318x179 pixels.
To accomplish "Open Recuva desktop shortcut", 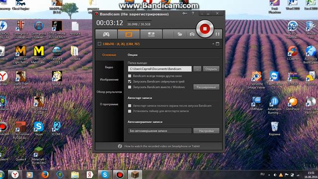I will click(311, 78).
